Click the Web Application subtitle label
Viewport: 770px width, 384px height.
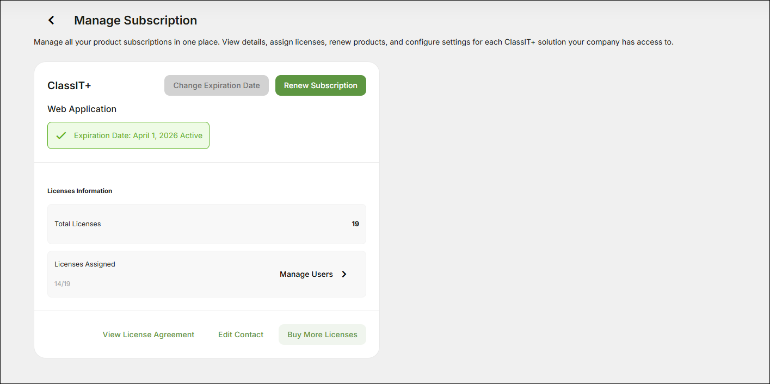coord(82,109)
